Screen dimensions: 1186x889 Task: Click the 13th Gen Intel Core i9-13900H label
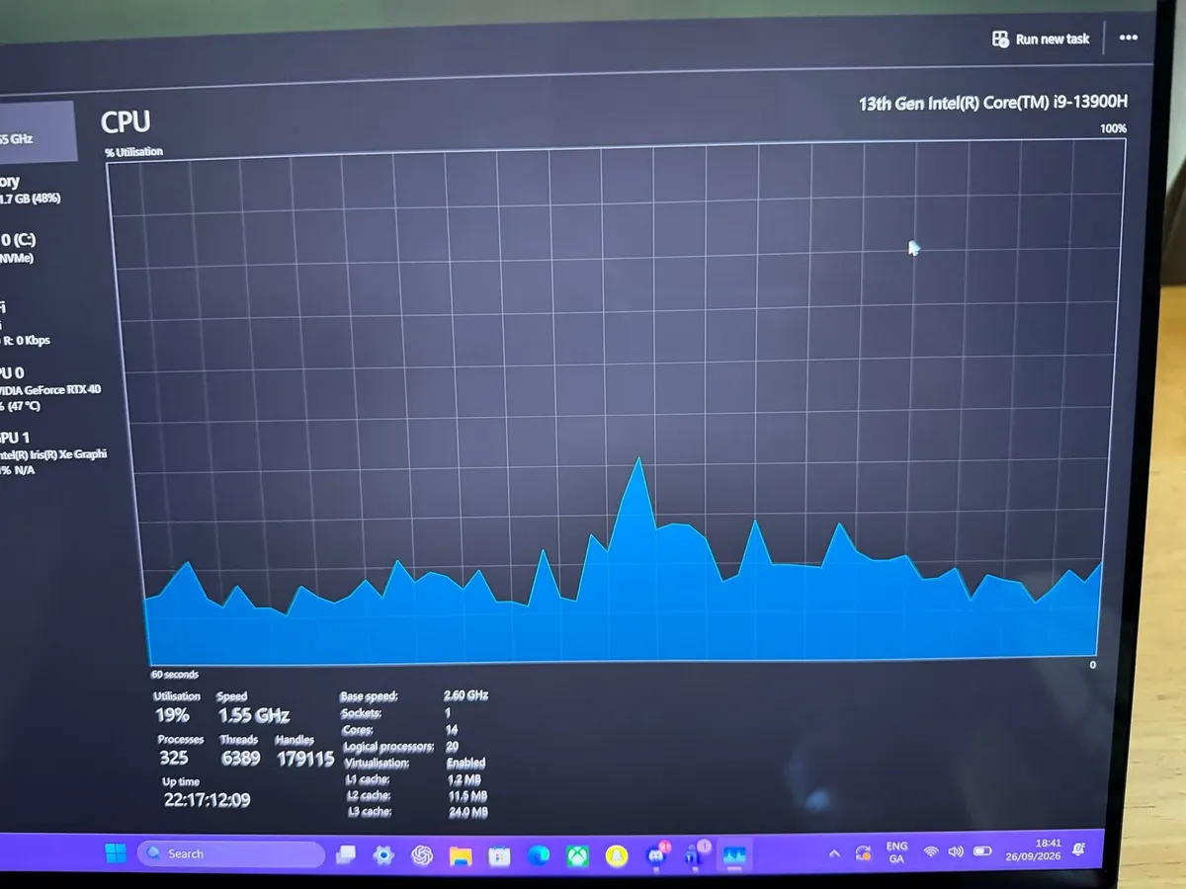point(992,102)
